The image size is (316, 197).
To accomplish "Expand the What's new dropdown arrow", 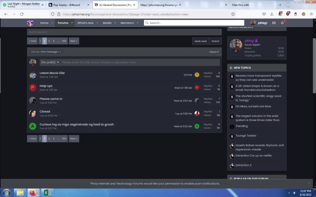I will click(97, 23).
